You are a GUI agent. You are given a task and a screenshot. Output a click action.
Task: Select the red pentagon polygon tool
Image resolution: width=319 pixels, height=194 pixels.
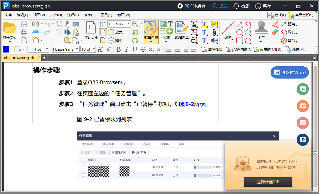248,32
